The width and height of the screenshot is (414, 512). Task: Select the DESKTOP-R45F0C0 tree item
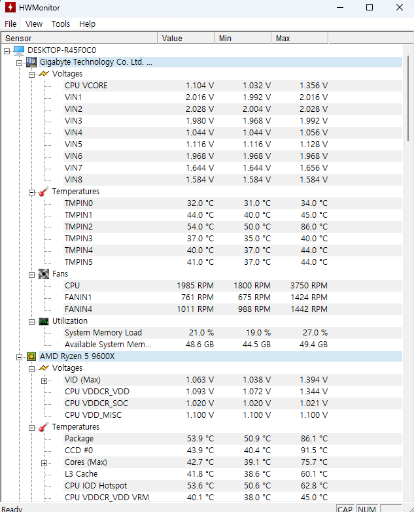[61, 50]
